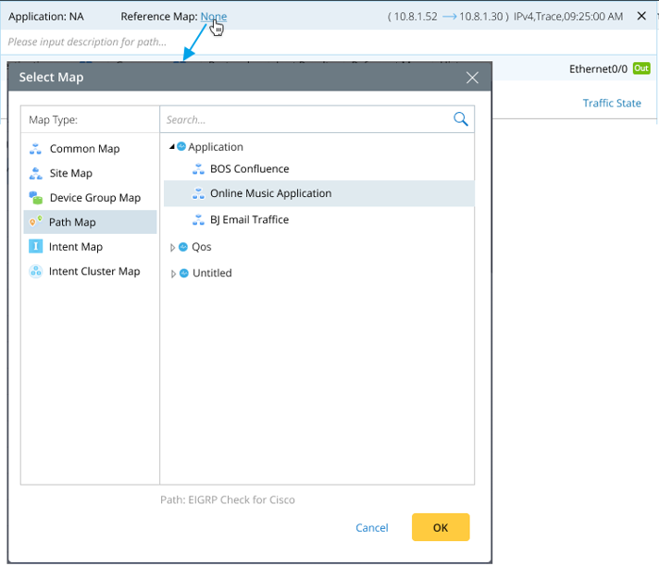This screenshot has height=566, width=659.
Task: Click the BJ Email Traffic map icon
Action: 197,220
